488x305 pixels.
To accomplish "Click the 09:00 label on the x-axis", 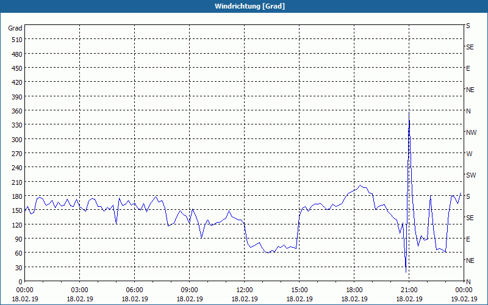I will click(x=189, y=290).
